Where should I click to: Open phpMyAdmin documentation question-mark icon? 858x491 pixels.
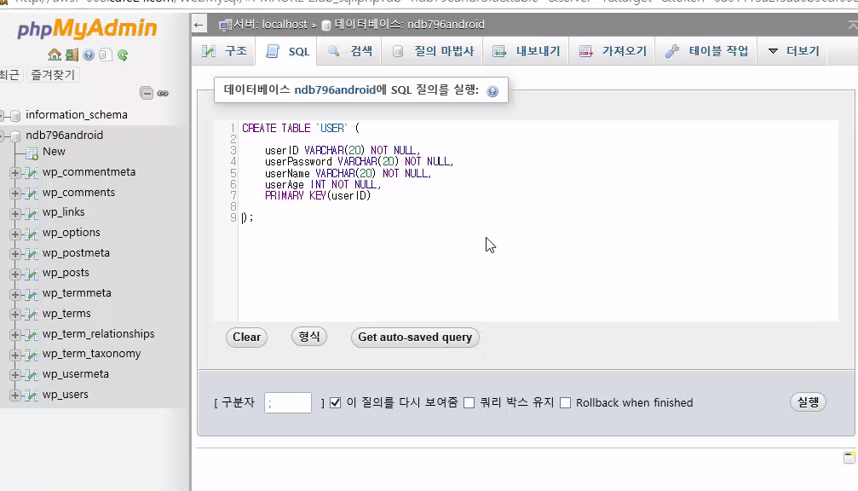[89, 55]
